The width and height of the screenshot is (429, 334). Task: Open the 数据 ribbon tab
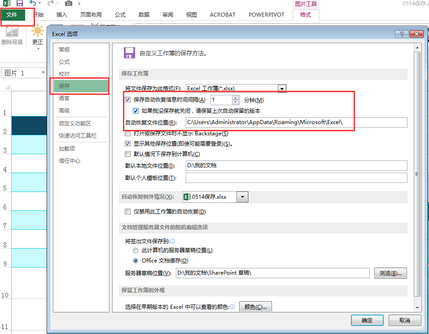point(144,15)
